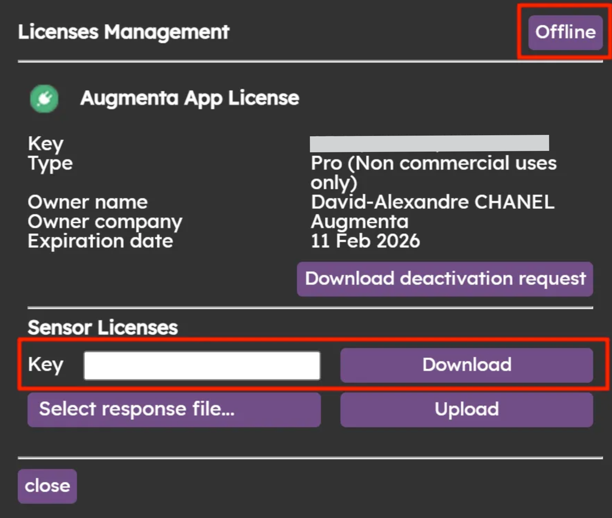612x518 pixels.
Task: Click the Licenses Management title
Action: 124,32
